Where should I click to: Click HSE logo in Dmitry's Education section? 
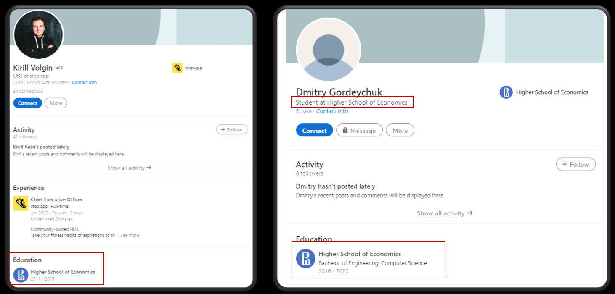pyautogui.click(x=306, y=258)
